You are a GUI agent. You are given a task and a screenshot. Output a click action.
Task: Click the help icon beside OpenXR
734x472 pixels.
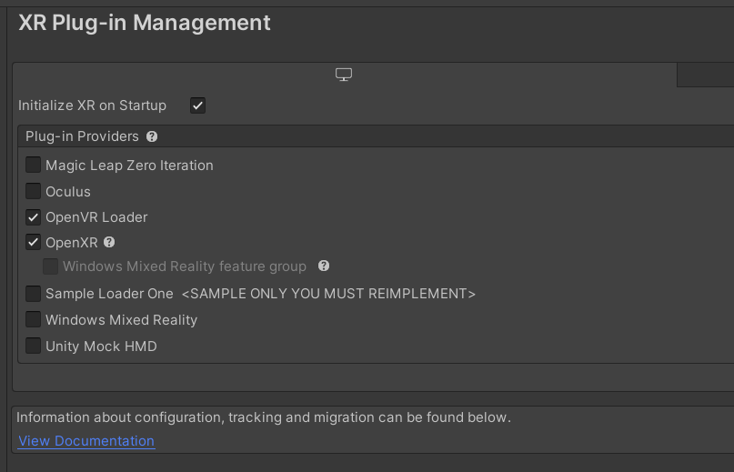109,242
